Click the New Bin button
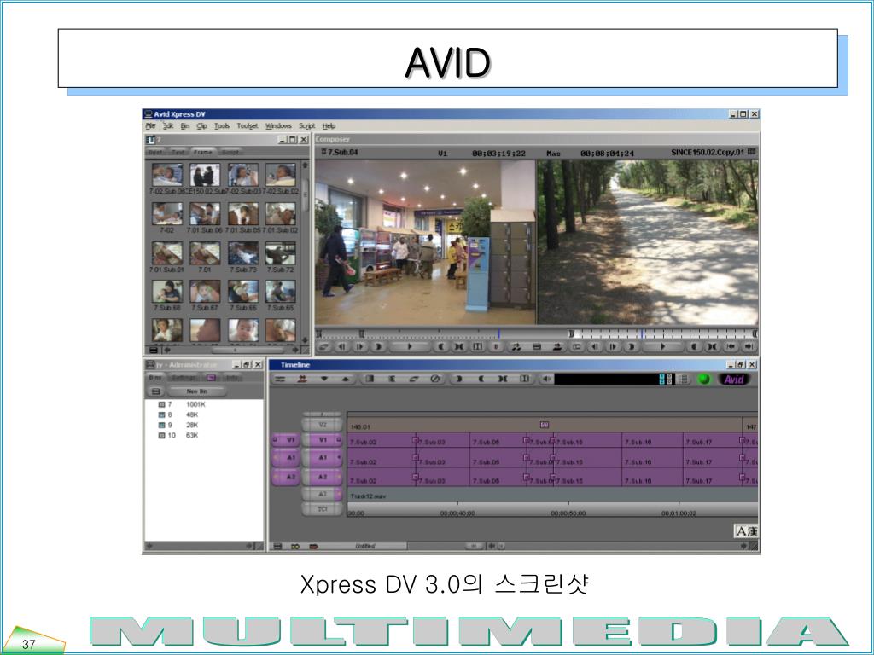 coord(197,391)
